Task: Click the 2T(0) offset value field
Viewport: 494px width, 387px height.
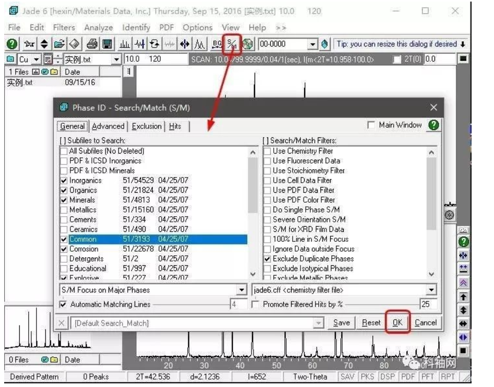Action: pos(439,59)
